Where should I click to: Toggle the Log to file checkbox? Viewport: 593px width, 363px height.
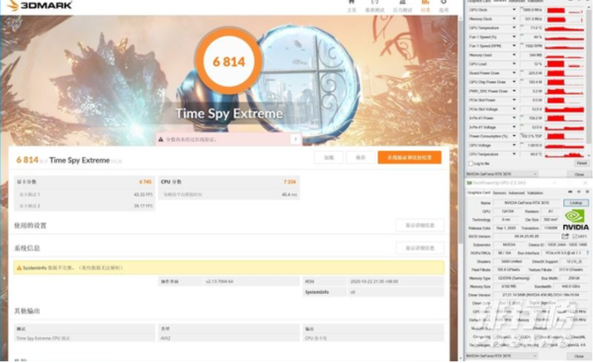pos(470,164)
